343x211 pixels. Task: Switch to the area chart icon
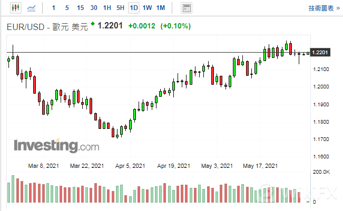click(x=32, y=8)
